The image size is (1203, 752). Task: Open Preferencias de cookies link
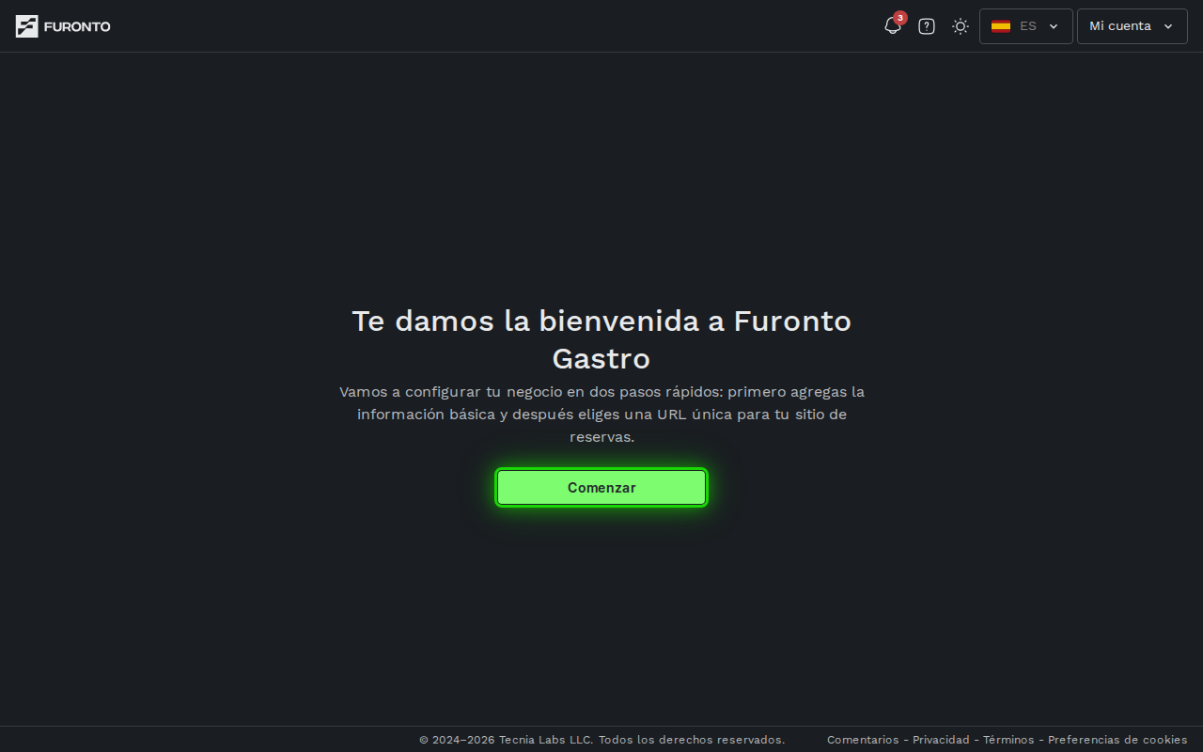[1117, 740]
